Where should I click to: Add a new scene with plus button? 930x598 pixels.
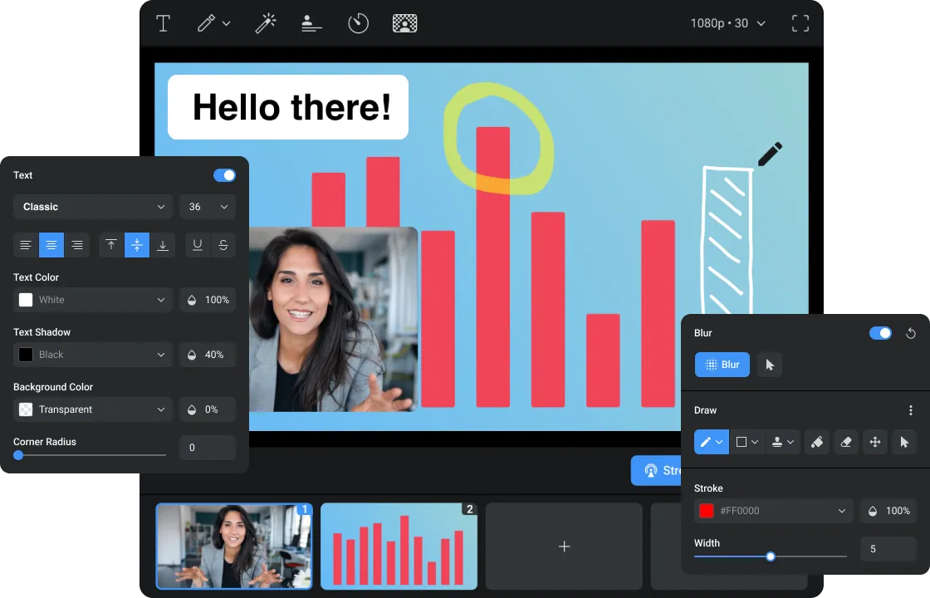564,547
